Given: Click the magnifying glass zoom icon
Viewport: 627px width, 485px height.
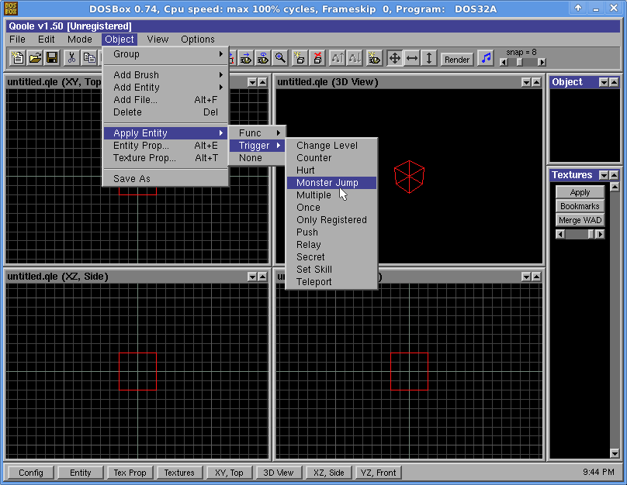Looking at the screenshot, I should tap(280, 58).
